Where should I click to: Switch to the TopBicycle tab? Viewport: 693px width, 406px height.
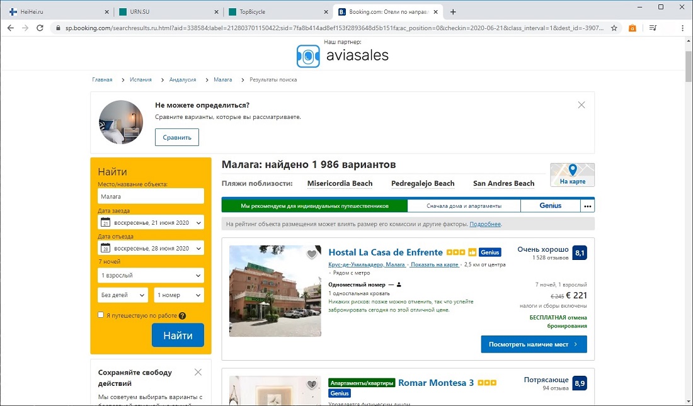point(278,12)
